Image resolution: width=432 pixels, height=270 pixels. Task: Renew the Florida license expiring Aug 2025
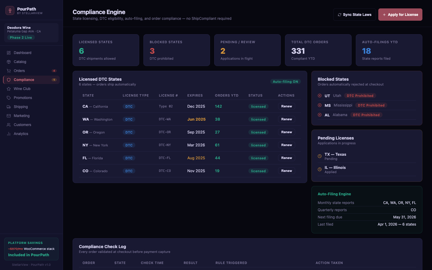(286, 158)
